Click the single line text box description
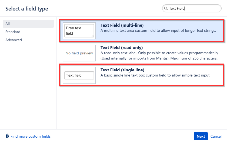Screen dimensions: 227x143 (x=155, y=75)
